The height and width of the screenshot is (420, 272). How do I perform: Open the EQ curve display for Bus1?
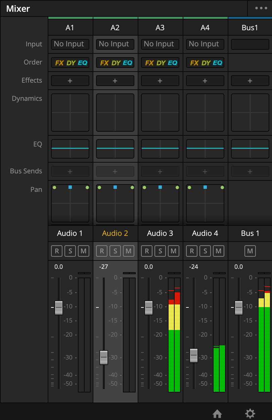(250, 149)
